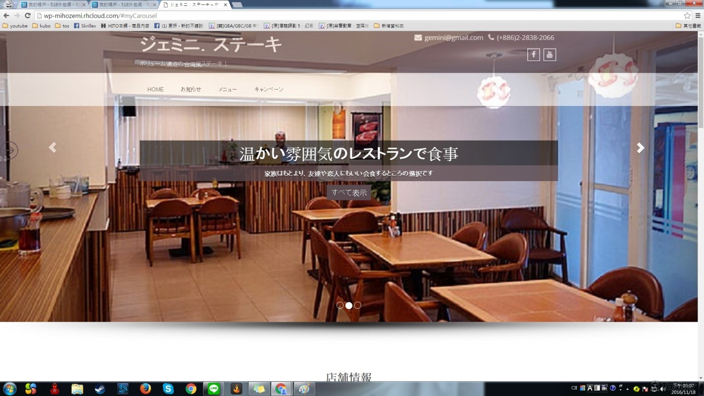This screenshot has height=396, width=704.
Task: Select the second carousel indicator dot
Action: click(349, 305)
